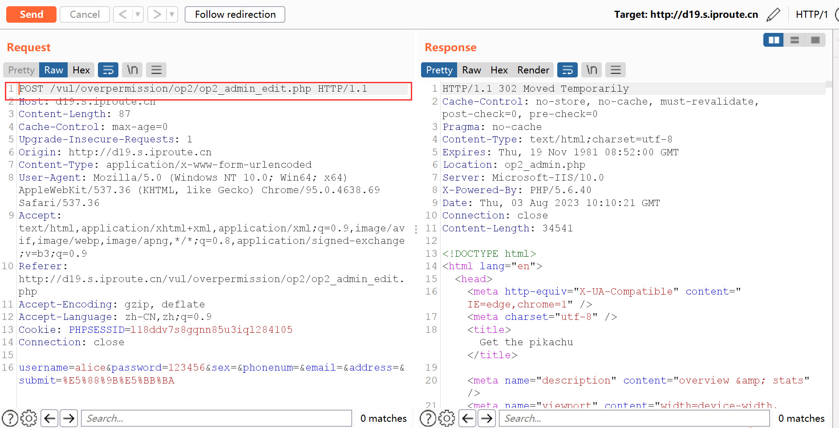Jump to next match in Request search
Screen dimensions: 839x428
pos(69,418)
